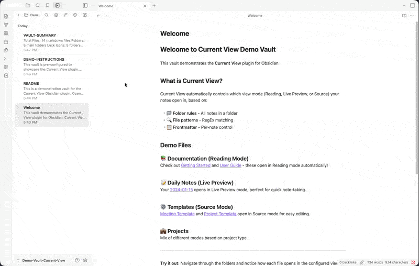The height and width of the screenshot is (266, 419).
Task: Click the Demo Files heading
Action: tap(175, 145)
